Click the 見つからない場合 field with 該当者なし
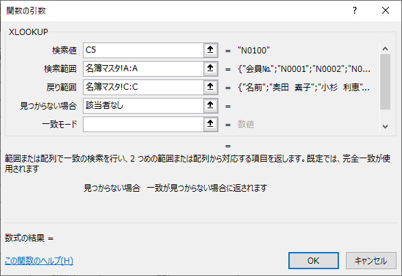The width and height of the screenshot is (402, 276). [144, 105]
